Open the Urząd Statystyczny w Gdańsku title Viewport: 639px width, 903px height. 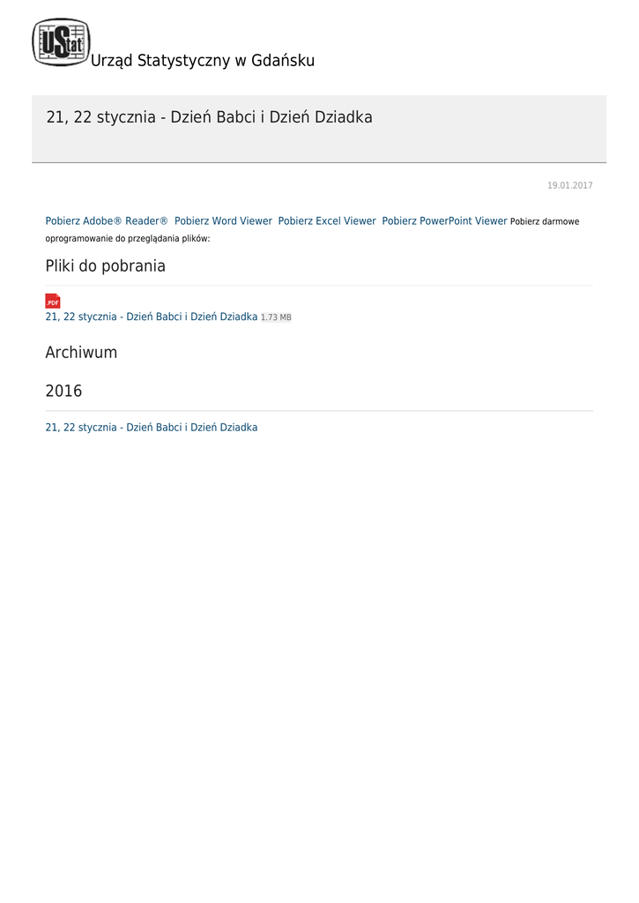pyautogui.click(x=203, y=61)
